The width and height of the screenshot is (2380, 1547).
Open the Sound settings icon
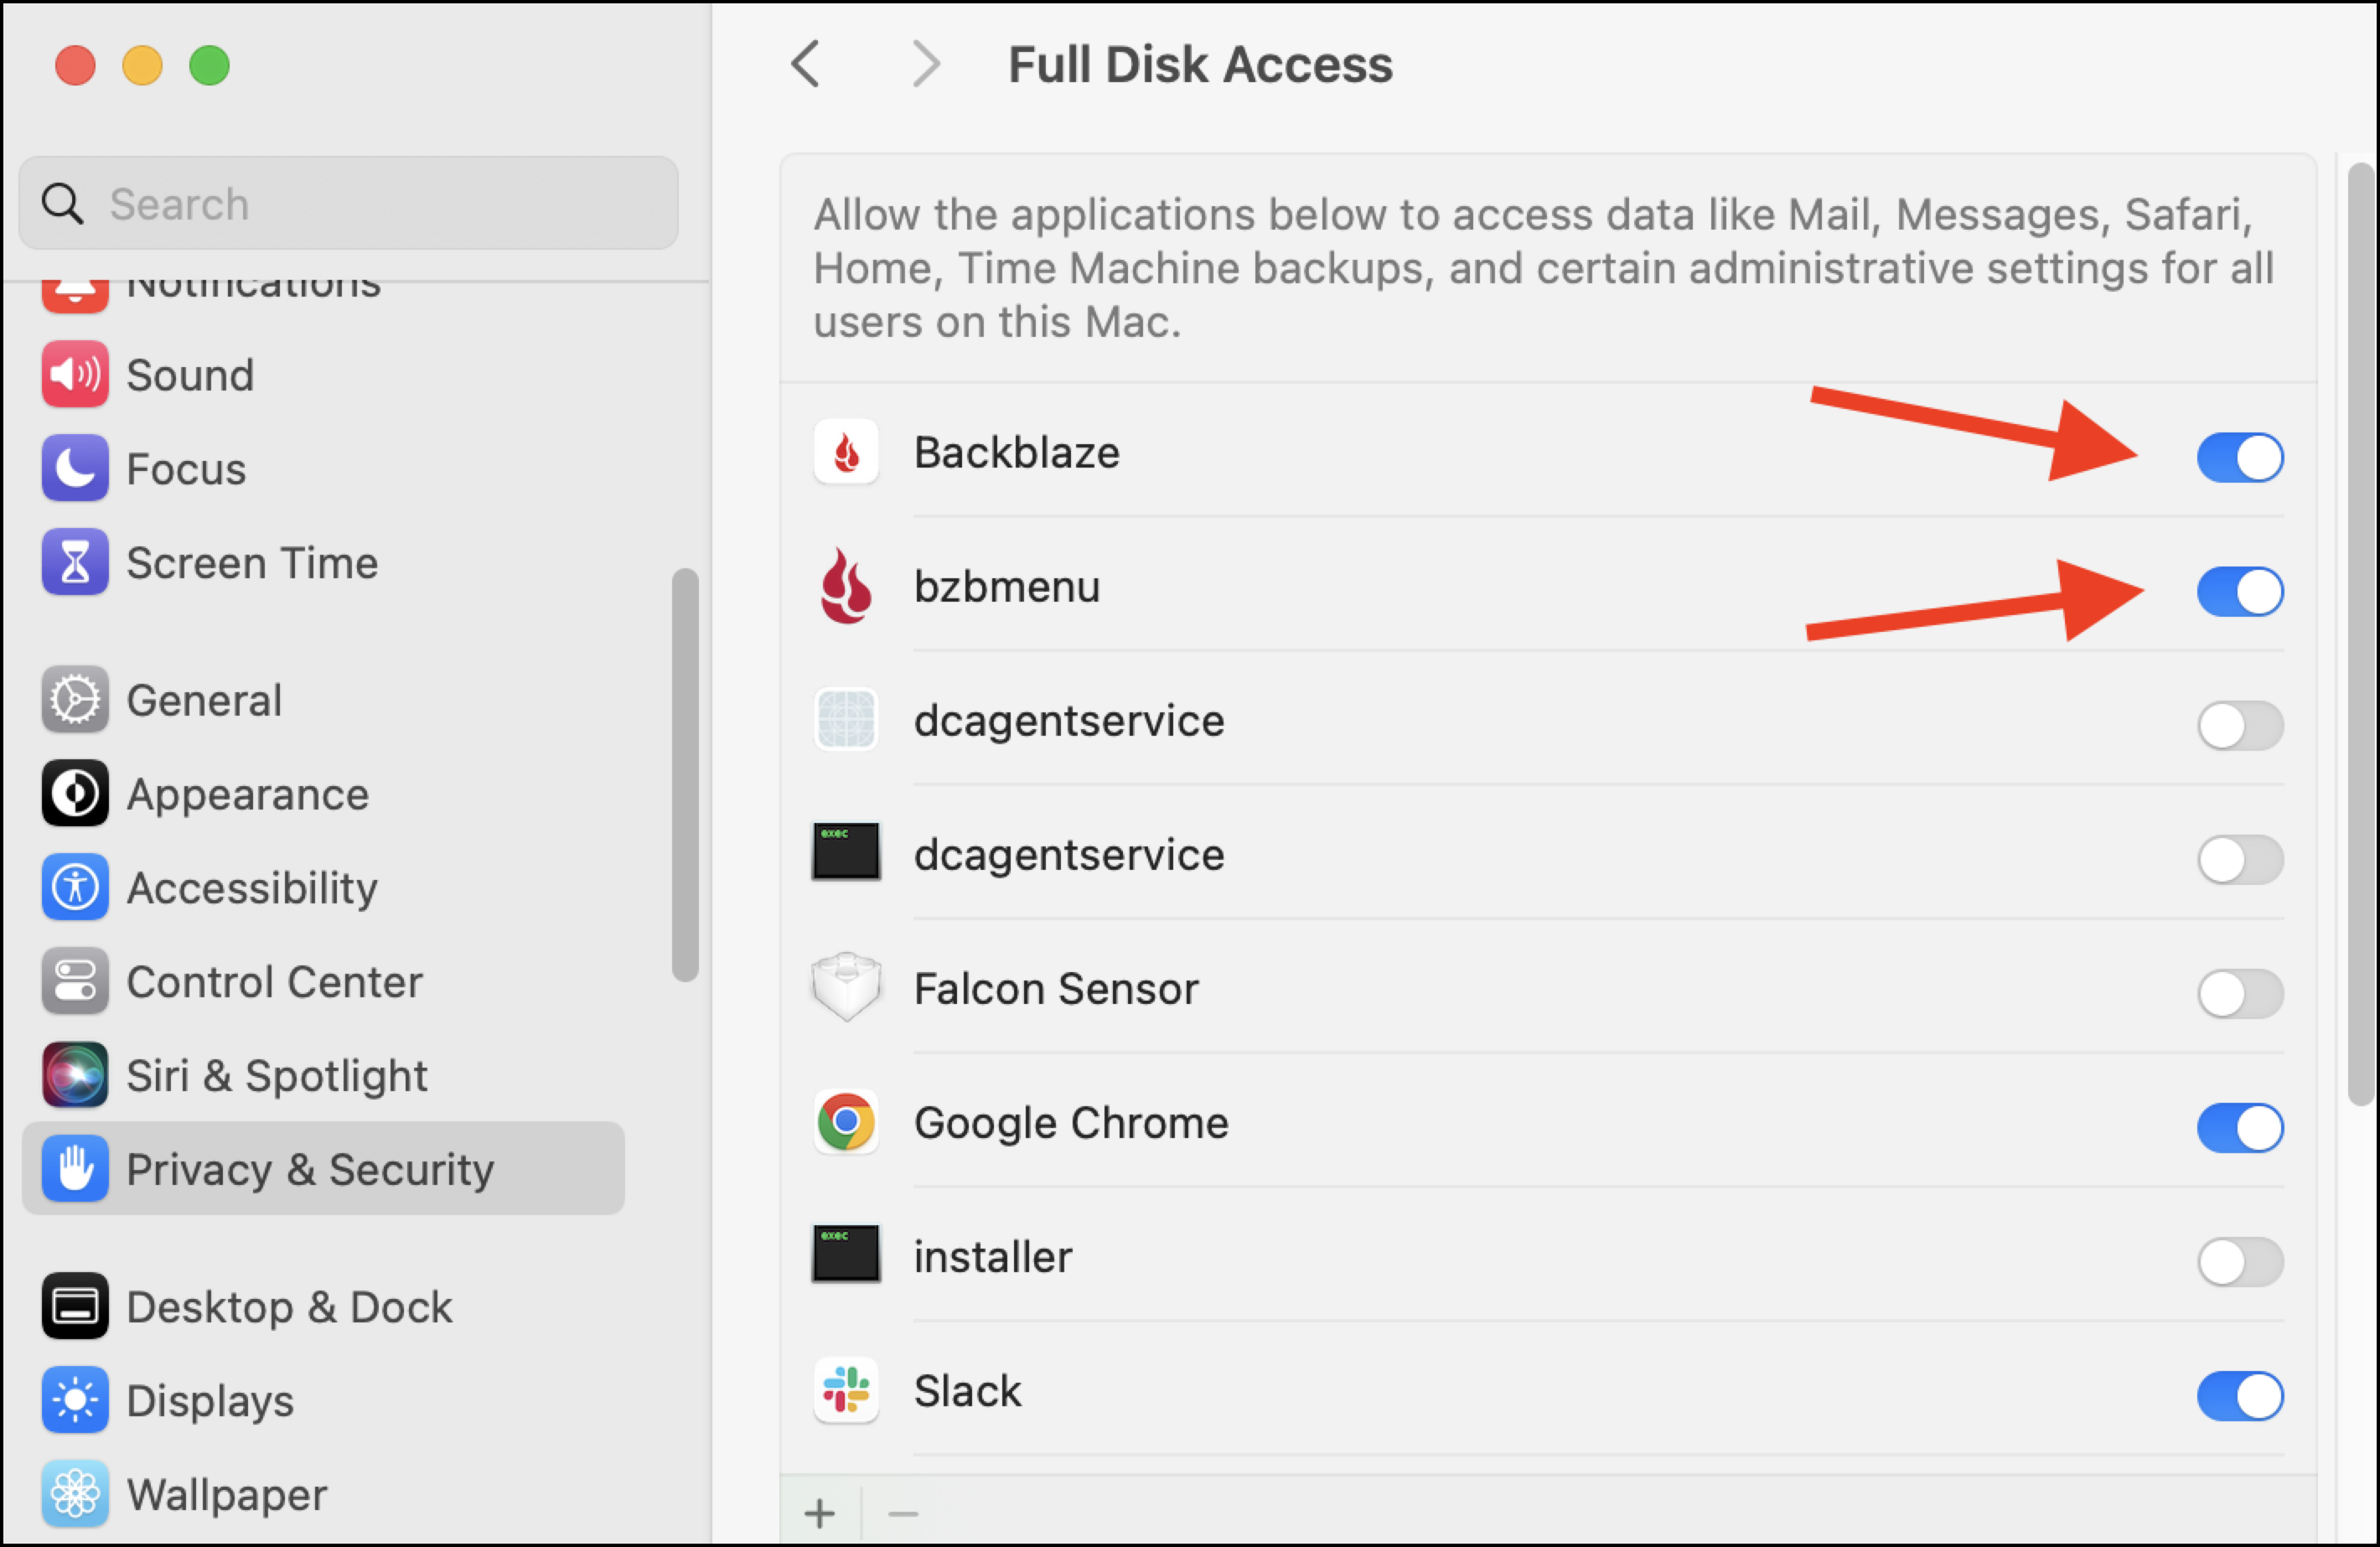point(75,375)
